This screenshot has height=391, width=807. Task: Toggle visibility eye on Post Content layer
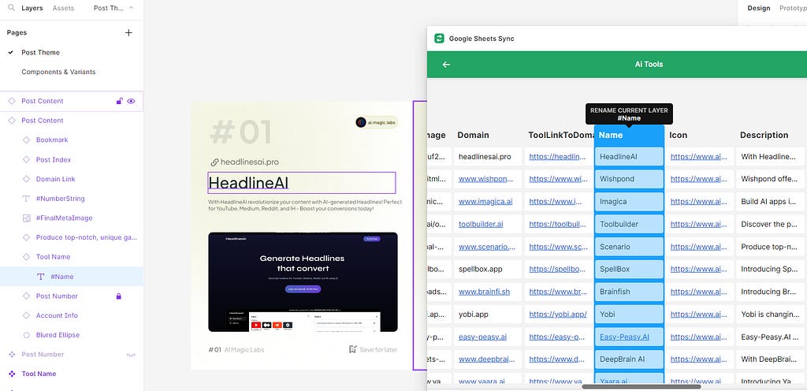(131, 102)
